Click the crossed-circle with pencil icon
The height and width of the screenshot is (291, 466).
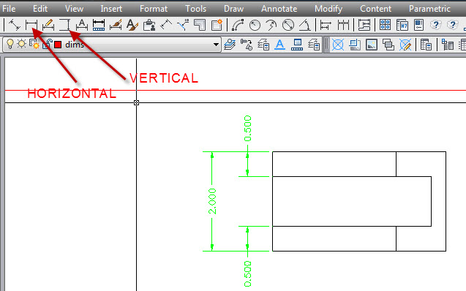tap(405, 45)
